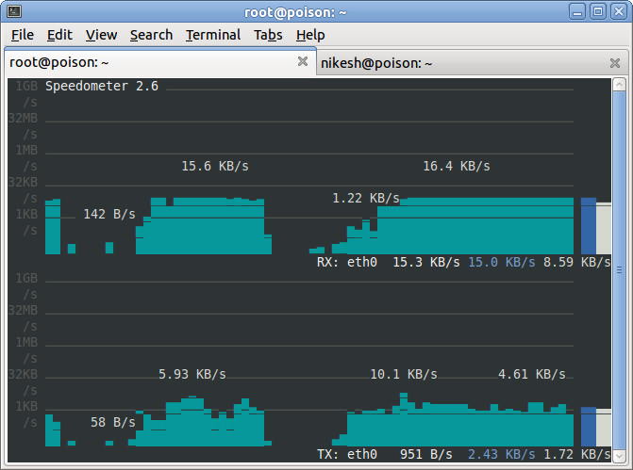Click the 15.6 KB/s RX peak label
Image resolution: width=633 pixels, height=470 pixels.
[x=215, y=166]
